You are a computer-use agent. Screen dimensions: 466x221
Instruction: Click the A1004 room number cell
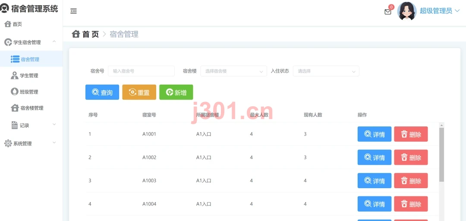click(x=149, y=204)
